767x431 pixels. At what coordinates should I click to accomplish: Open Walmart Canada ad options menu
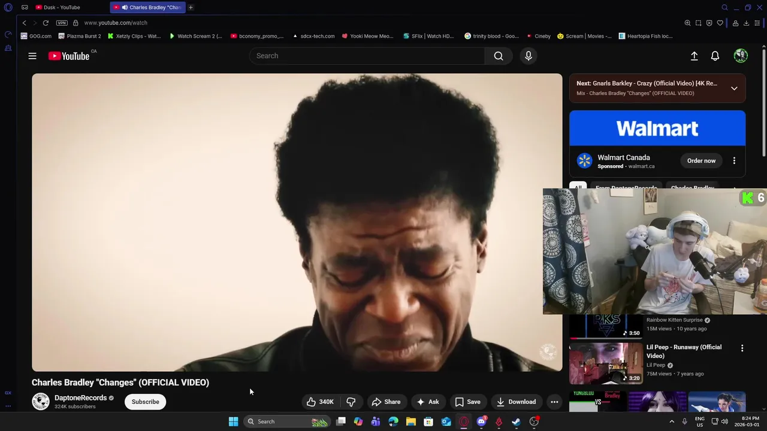point(734,160)
